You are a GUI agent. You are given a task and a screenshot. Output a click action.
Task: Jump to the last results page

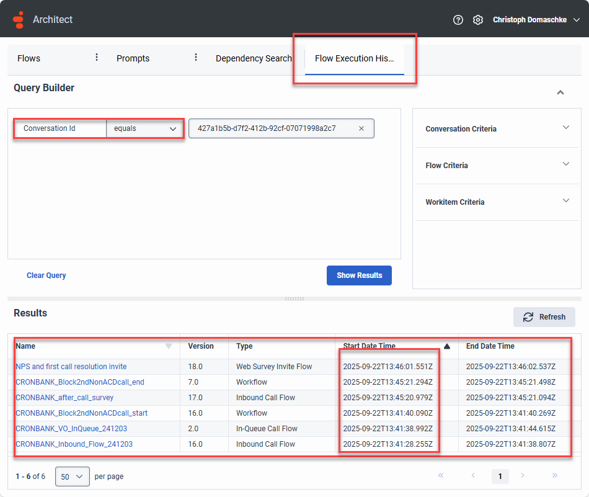[x=554, y=476]
